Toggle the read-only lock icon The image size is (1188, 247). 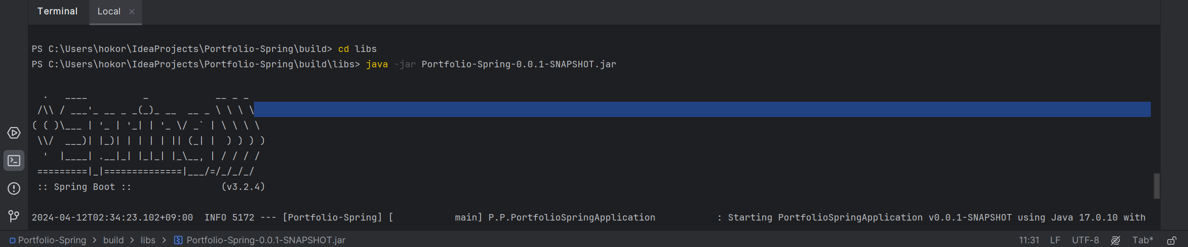tap(1171, 240)
